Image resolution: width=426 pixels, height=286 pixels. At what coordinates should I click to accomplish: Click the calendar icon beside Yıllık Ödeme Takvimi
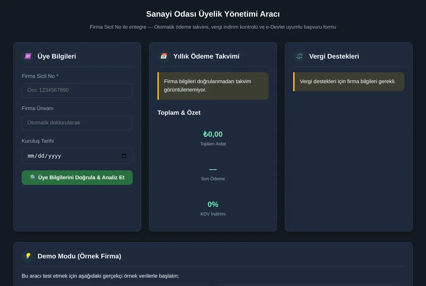[164, 56]
